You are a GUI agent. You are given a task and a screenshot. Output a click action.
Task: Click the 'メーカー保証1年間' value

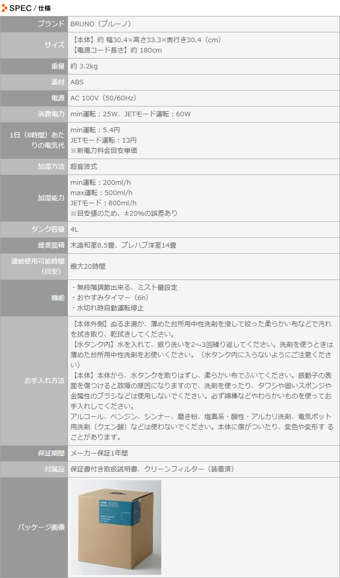coord(99,453)
